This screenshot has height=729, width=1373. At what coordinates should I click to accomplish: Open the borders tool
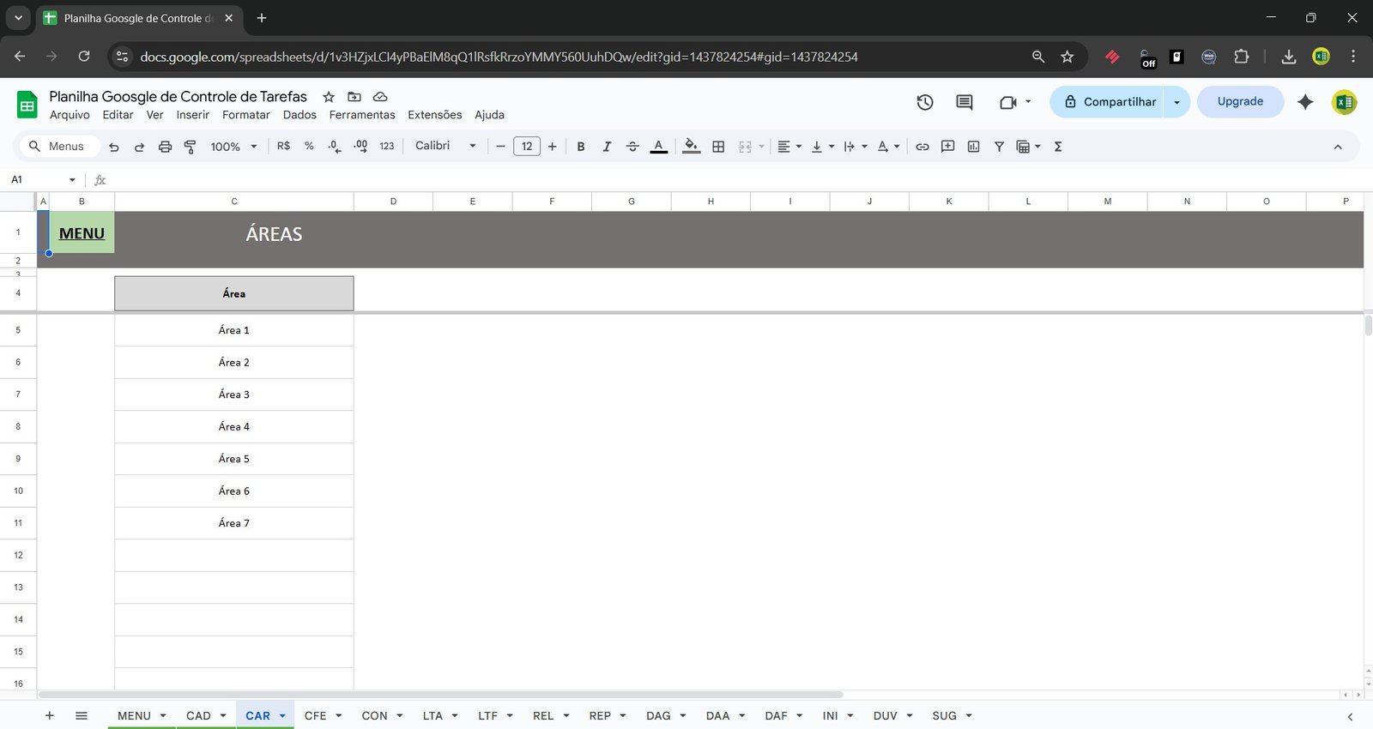(718, 147)
